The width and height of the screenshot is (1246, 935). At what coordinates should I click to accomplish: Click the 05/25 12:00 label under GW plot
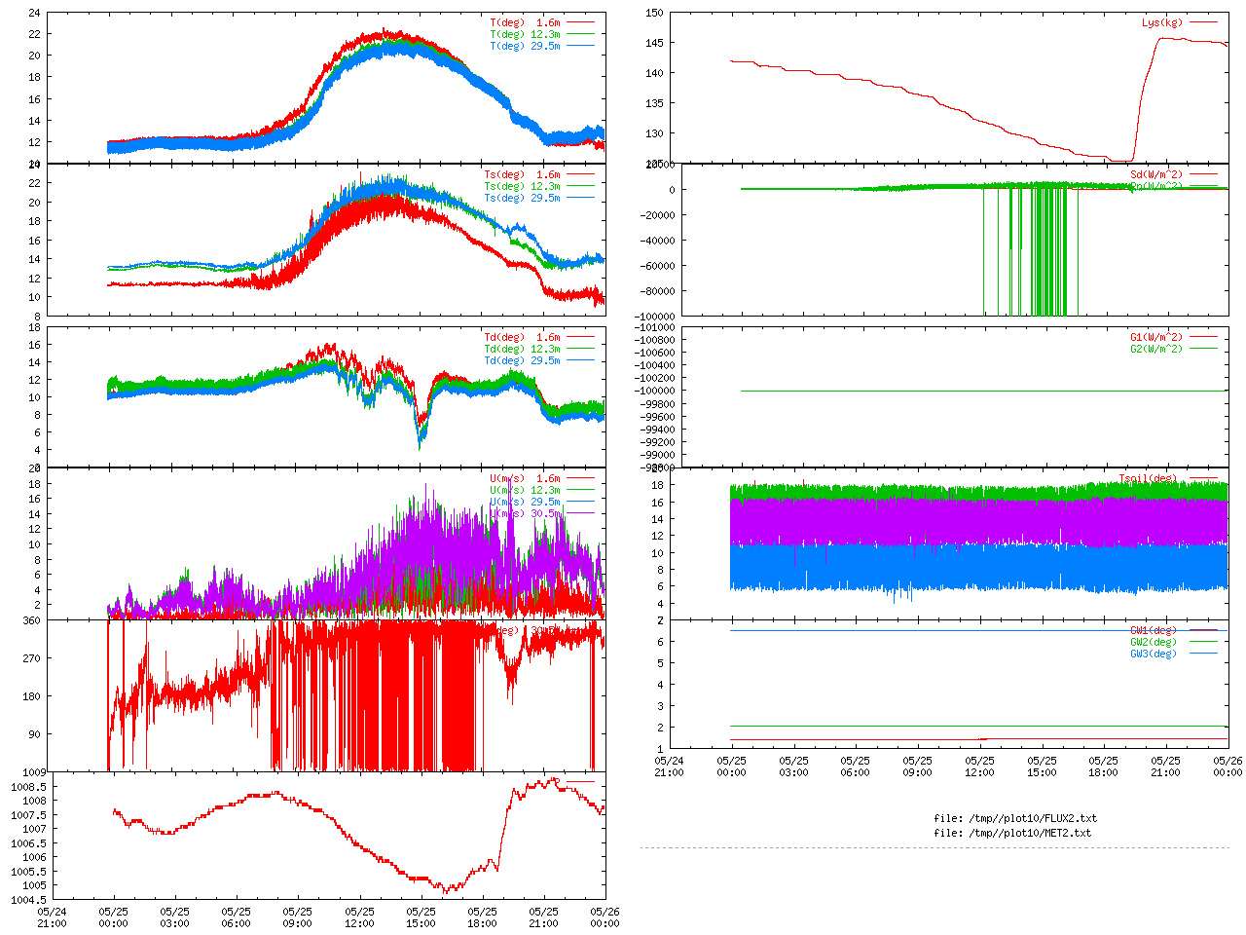pyautogui.click(x=979, y=767)
